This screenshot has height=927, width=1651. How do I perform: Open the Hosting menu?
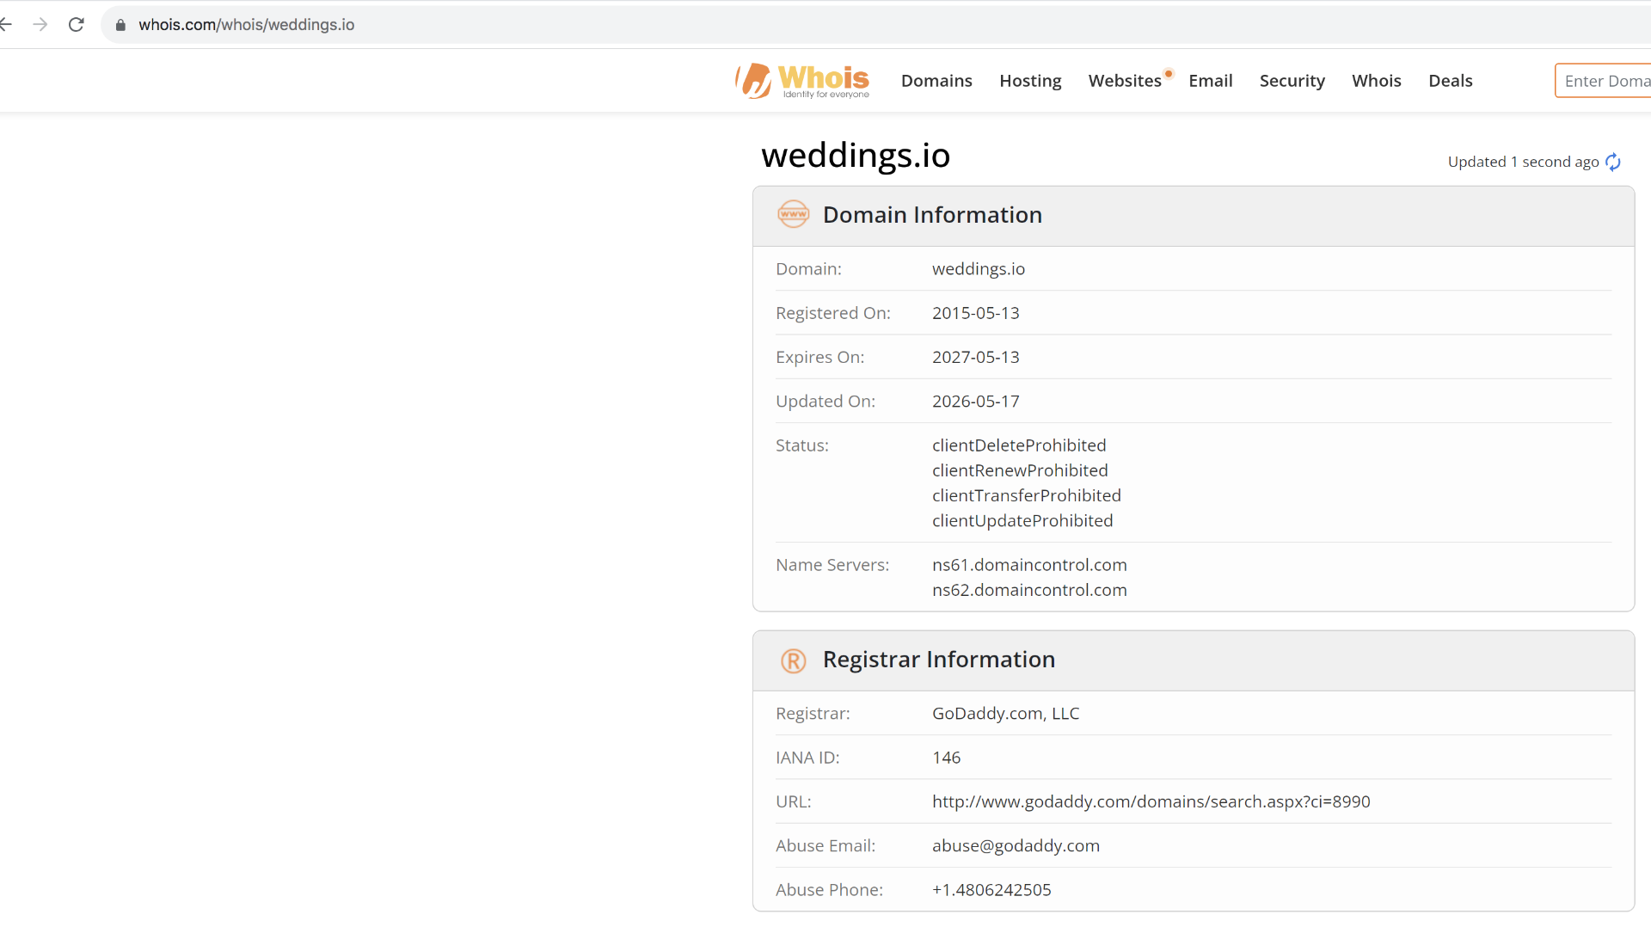coord(1030,81)
